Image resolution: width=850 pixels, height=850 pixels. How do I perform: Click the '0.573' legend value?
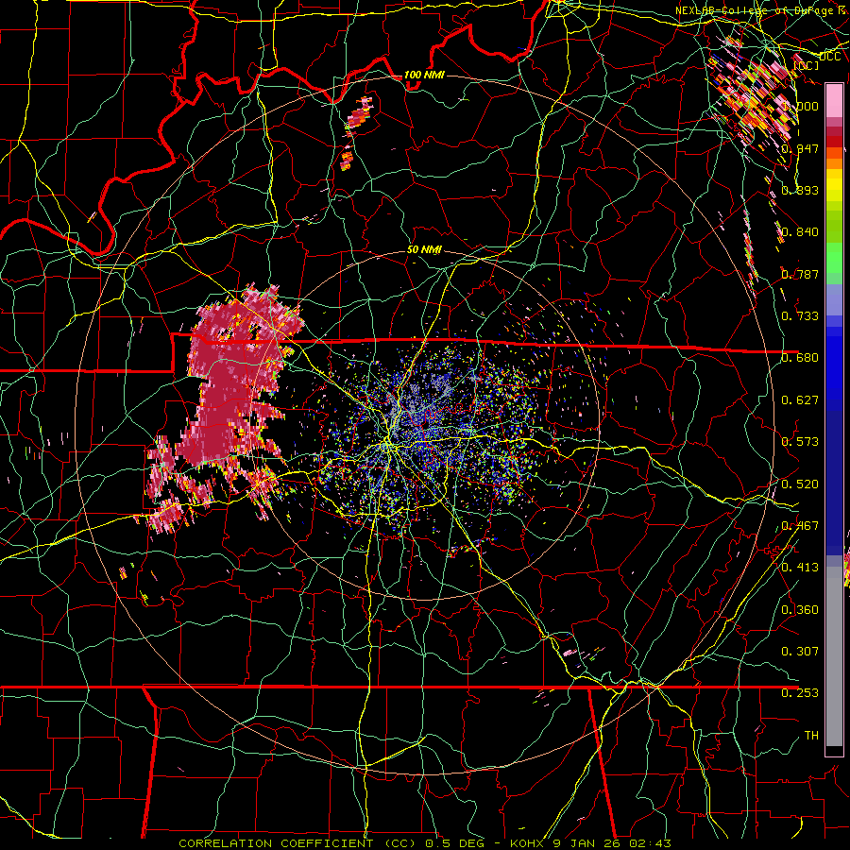tap(800, 442)
